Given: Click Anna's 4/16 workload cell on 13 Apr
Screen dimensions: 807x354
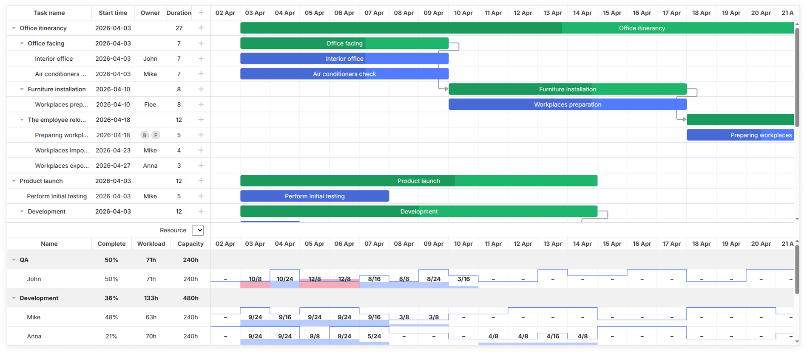Looking at the screenshot, I should 553,336.
